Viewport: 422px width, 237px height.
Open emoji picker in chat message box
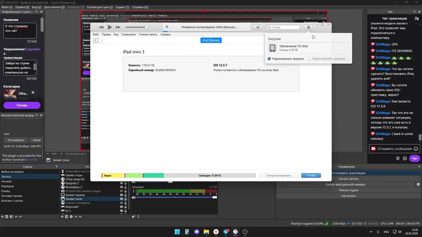click(416, 149)
